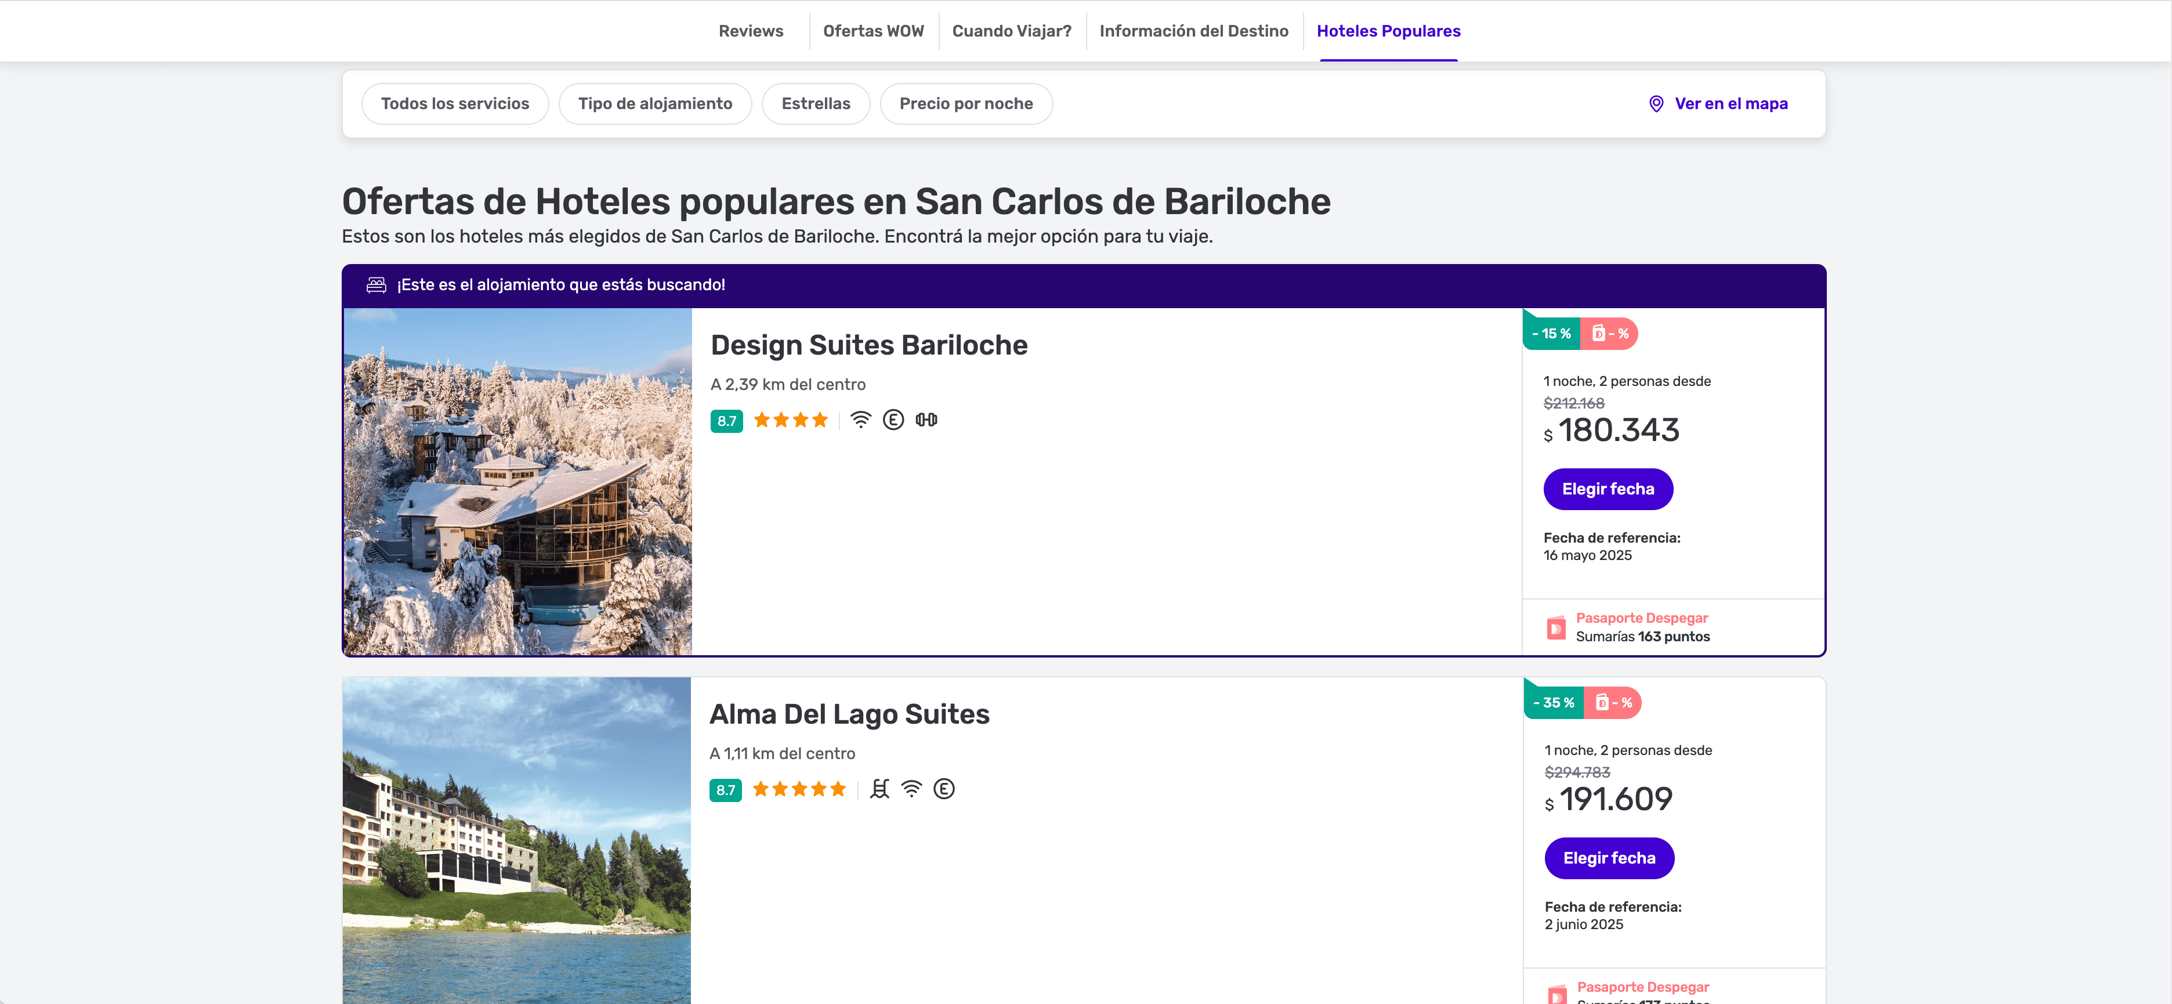Click crossed-out price $212.168
The image size is (2172, 1004).
(1573, 404)
